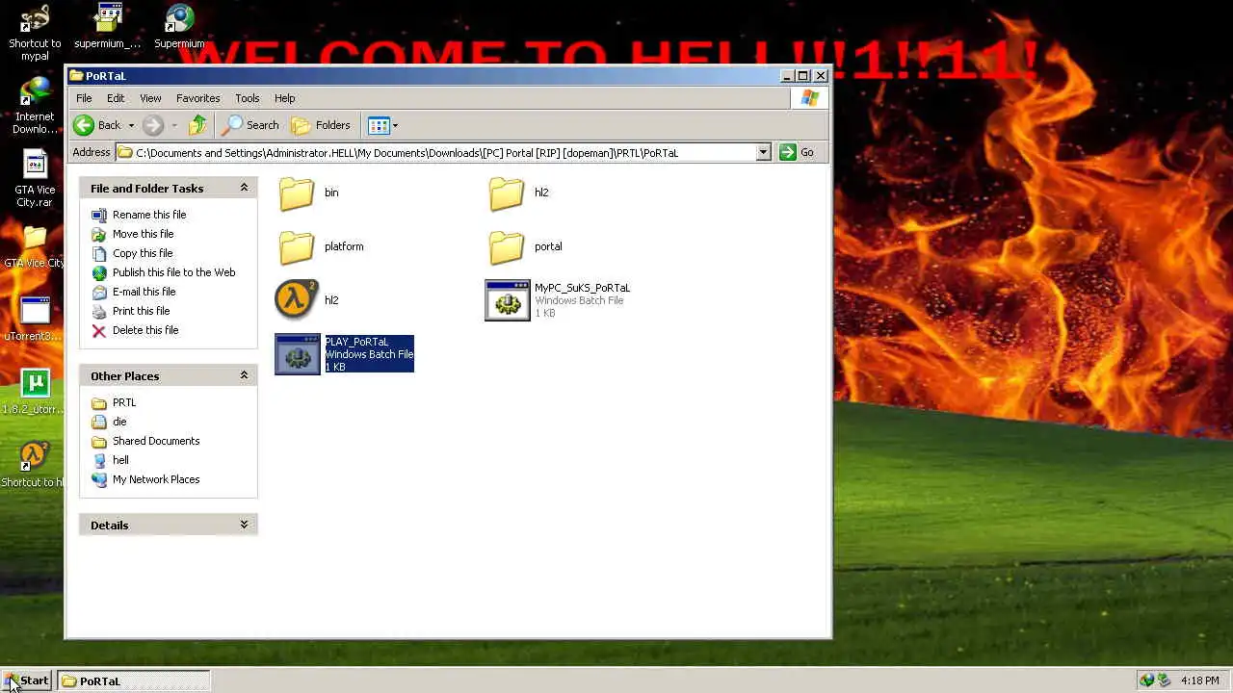Open the View menu
The image size is (1233, 693).
(x=150, y=98)
